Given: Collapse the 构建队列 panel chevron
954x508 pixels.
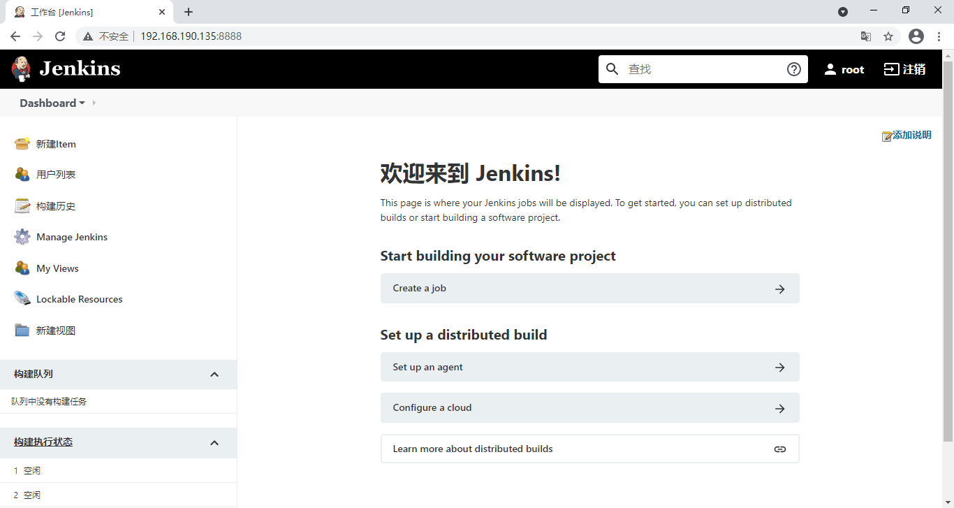Looking at the screenshot, I should click(214, 375).
